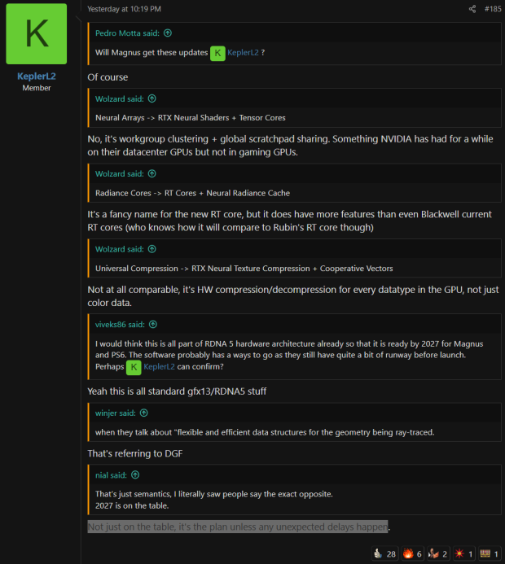Click the praise reaction showing 2
The height and width of the screenshot is (564, 505).
tap(438, 553)
